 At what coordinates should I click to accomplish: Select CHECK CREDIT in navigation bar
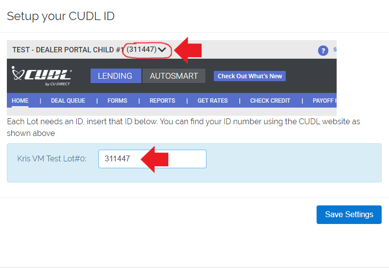point(270,101)
